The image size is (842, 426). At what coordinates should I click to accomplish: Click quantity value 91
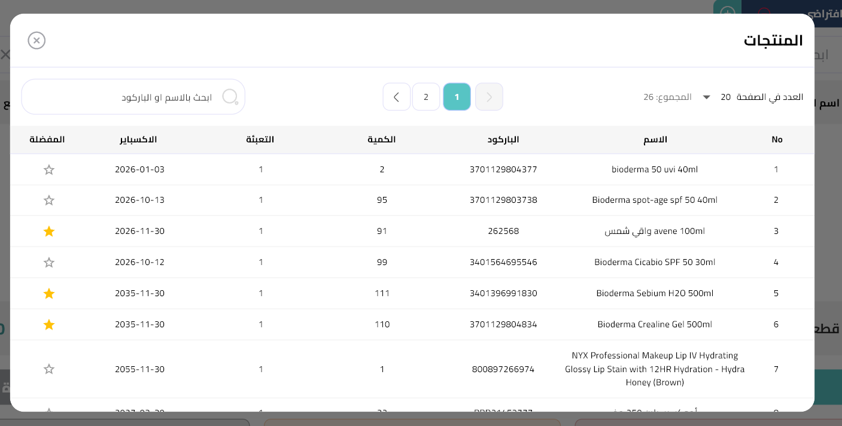[x=382, y=231]
